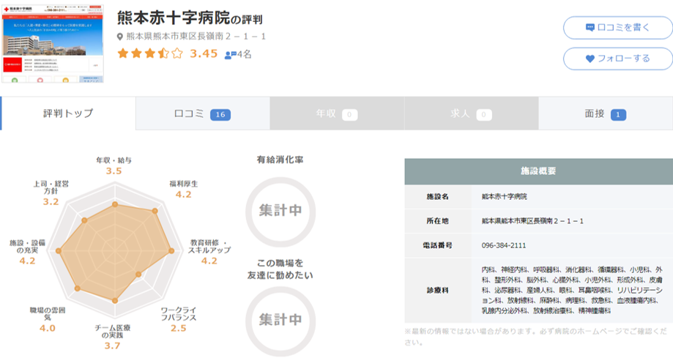Screen dimensions: 673x358
Task: Open the 口コミ tab
Action: (202, 113)
